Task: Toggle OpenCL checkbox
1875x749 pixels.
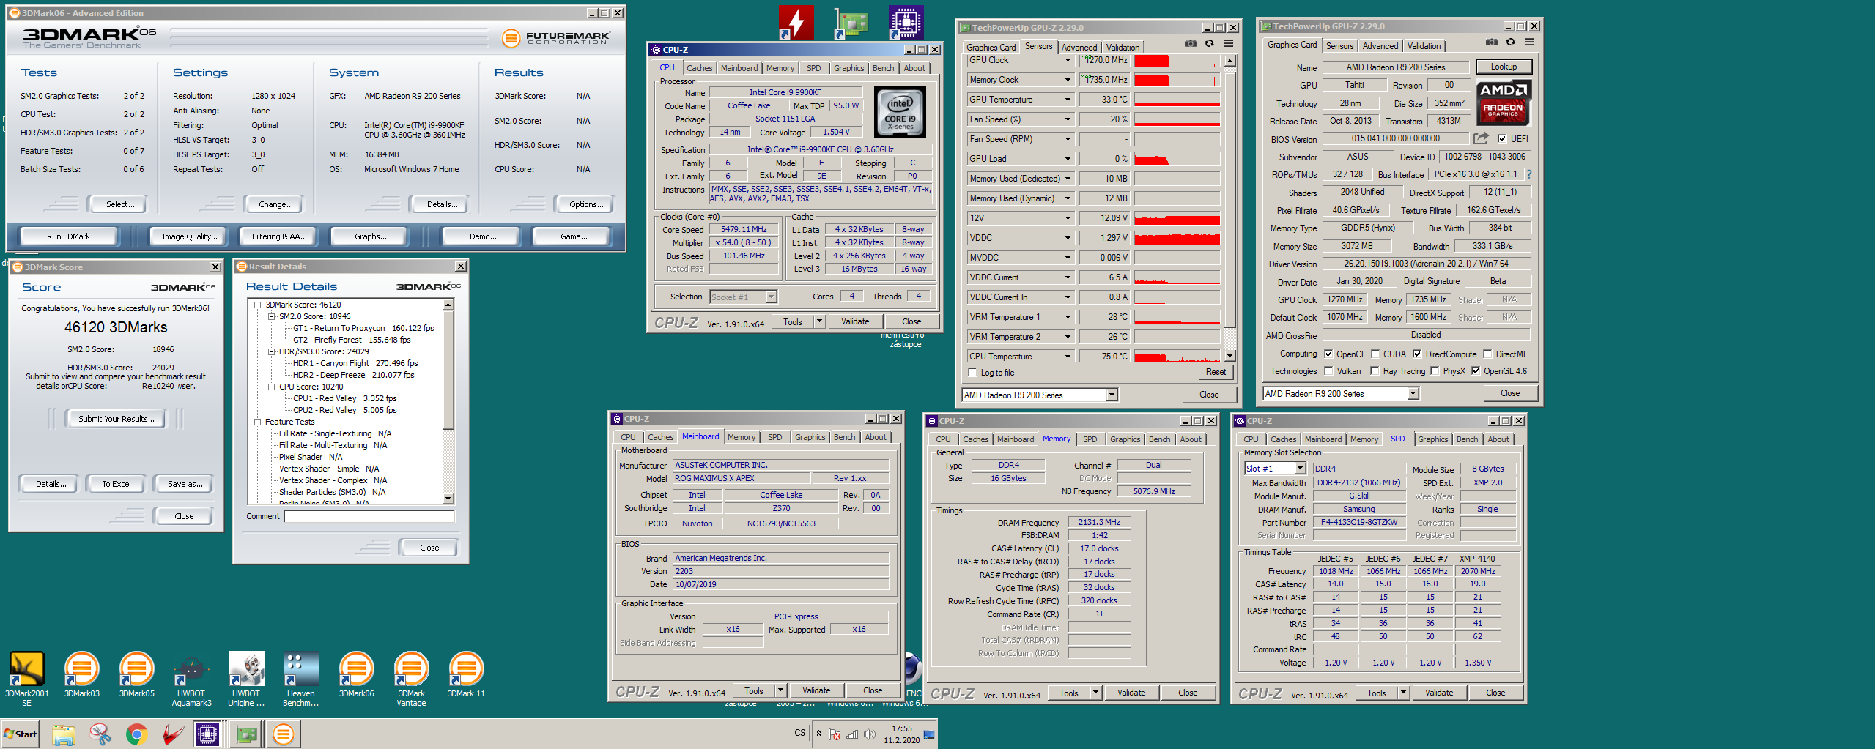Action: pyautogui.click(x=1328, y=354)
